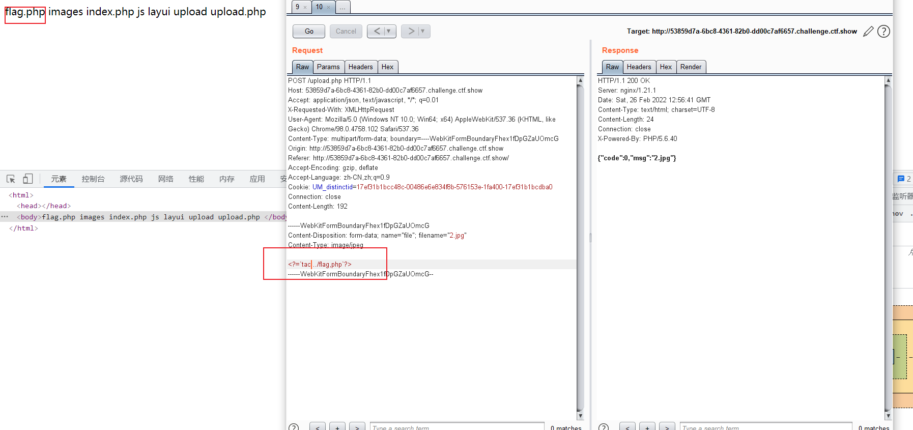This screenshot has height=430, width=913.
Task: Click the filename "2.jpg" in request body
Action: click(457, 235)
